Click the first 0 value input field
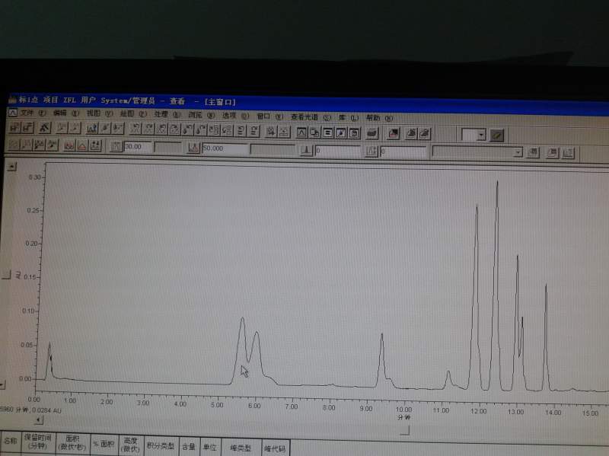Image resolution: width=609 pixels, height=456 pixels. [337, 151]
